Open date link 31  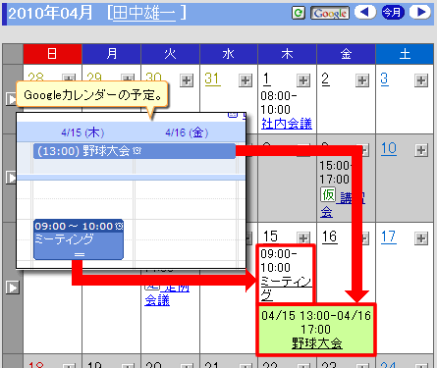point(212,79)
